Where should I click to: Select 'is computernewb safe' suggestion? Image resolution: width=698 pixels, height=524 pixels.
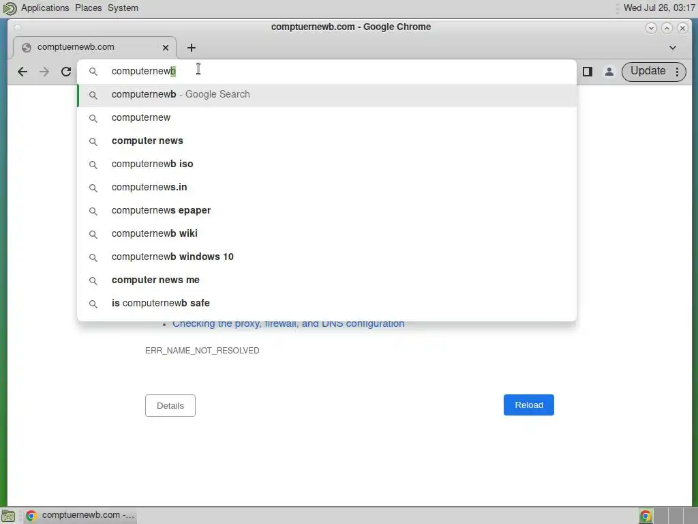(327, 303)
